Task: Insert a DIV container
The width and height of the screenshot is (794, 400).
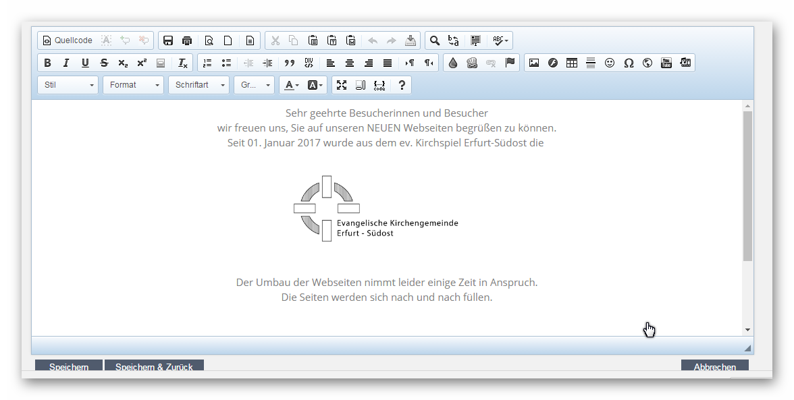Action: [x=309, y=63]
